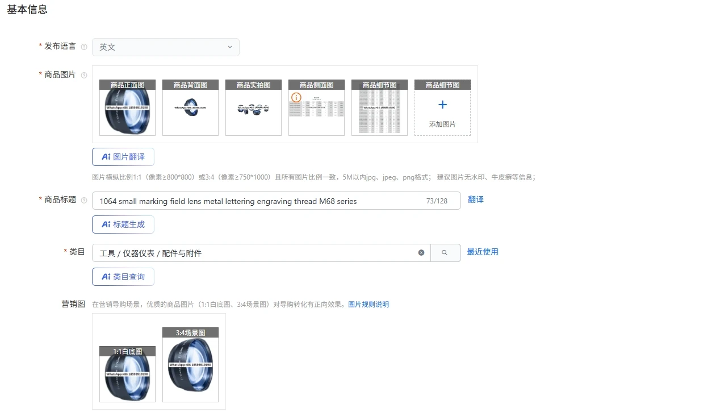Click the 类目 search magnifier button
The width and height of the screenshot is (712, 412).
[445, 253]
